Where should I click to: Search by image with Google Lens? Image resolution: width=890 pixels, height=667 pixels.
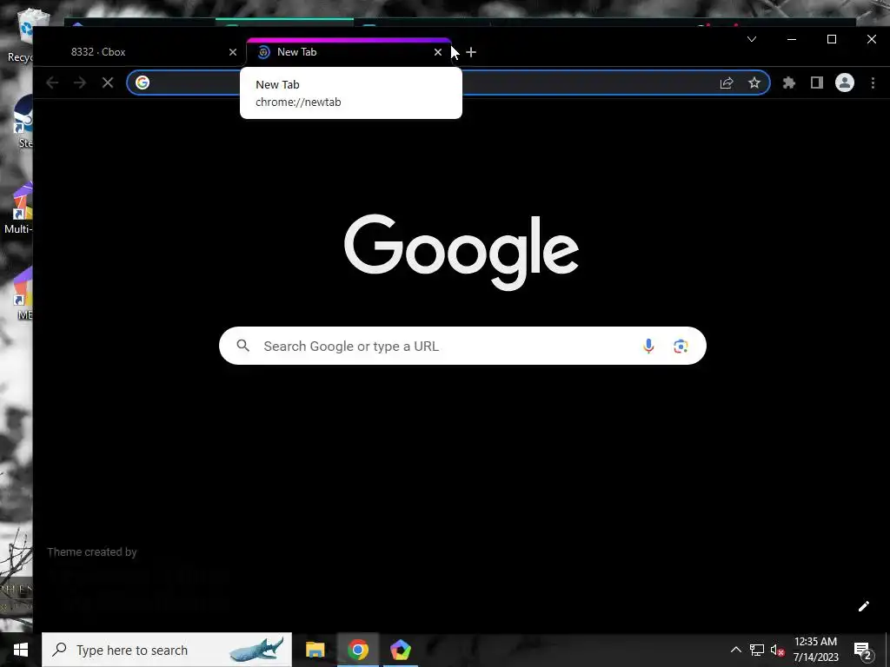point(681,346)
